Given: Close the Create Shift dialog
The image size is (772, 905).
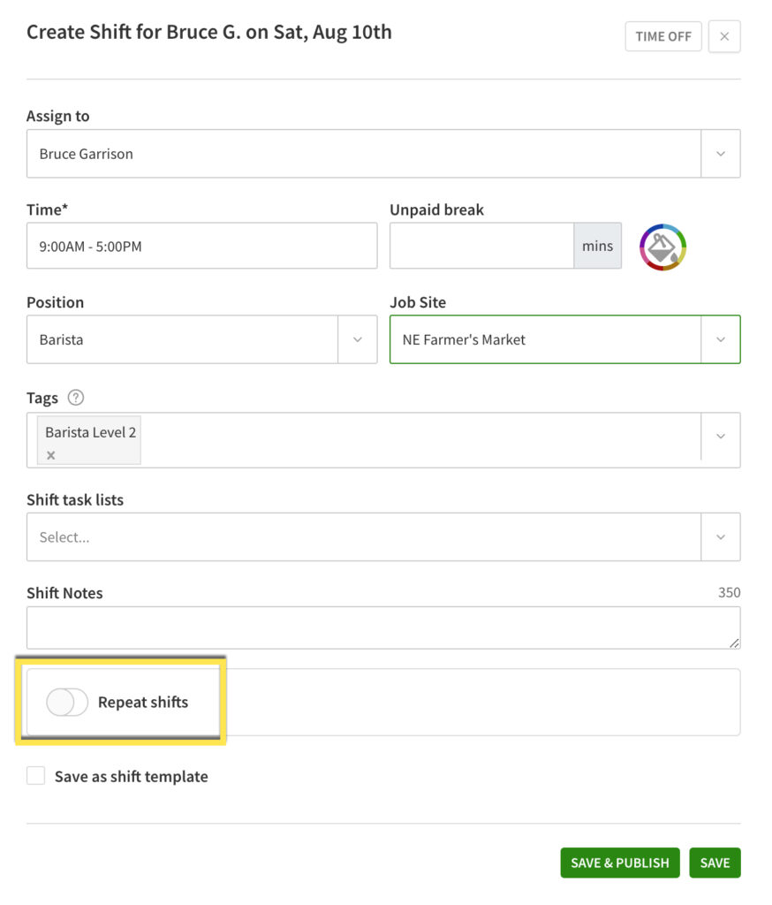Looking at the screenshot, I should point(724,36).
